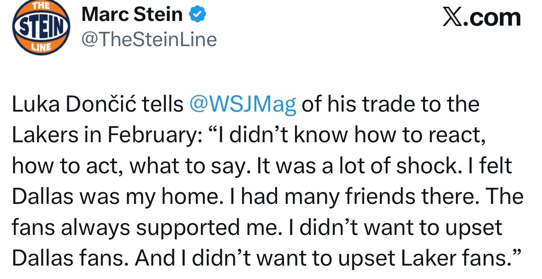
Task: Open Marc Stein's display name
Action: point(132,16)
